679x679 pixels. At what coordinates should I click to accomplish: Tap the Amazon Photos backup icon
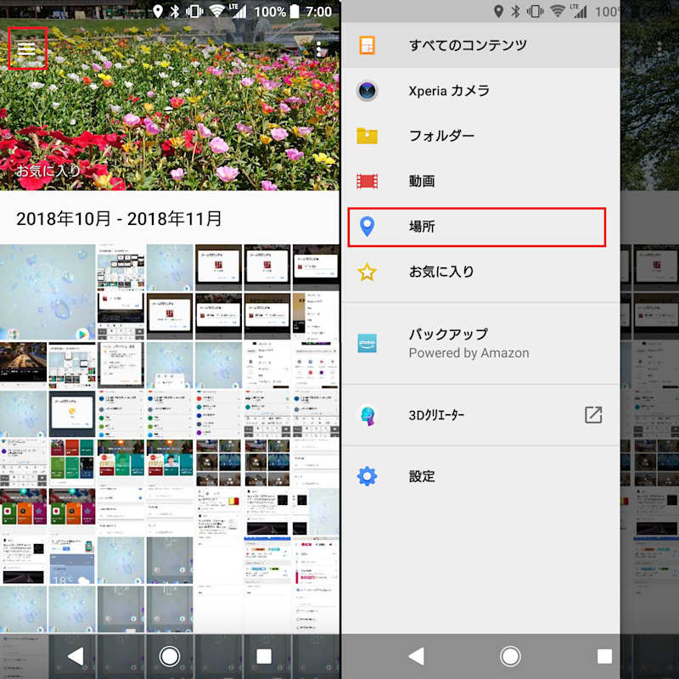click(x=367, y=344)
